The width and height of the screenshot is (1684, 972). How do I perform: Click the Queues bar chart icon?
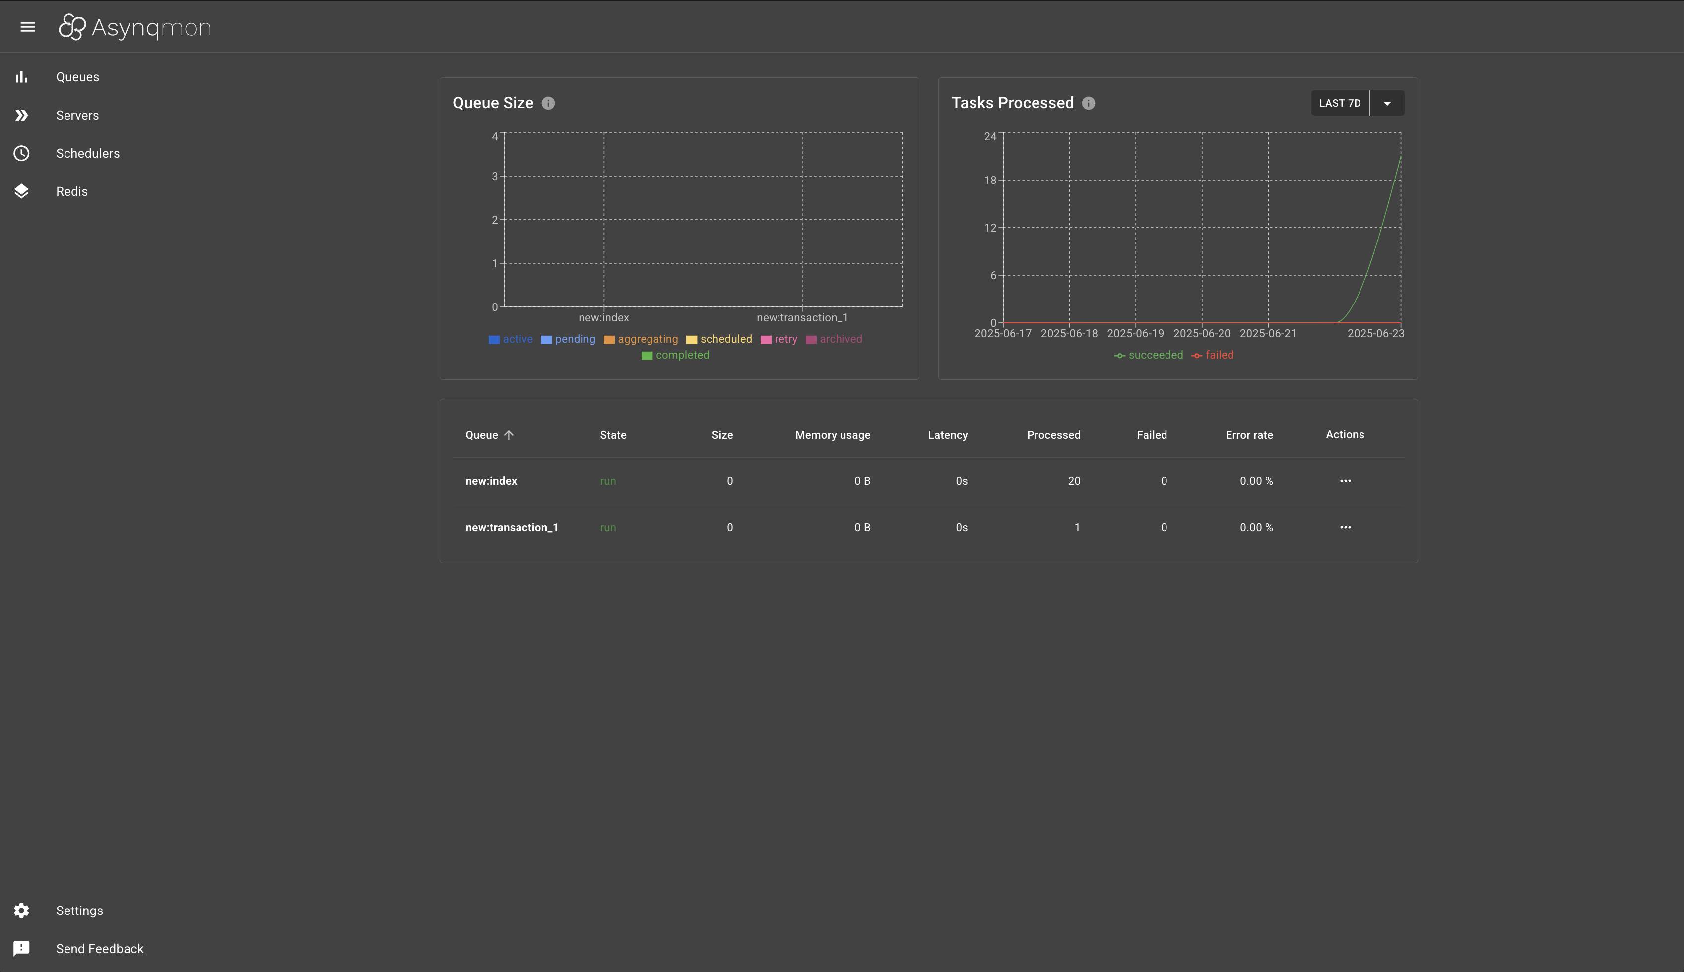coord(21,77)
